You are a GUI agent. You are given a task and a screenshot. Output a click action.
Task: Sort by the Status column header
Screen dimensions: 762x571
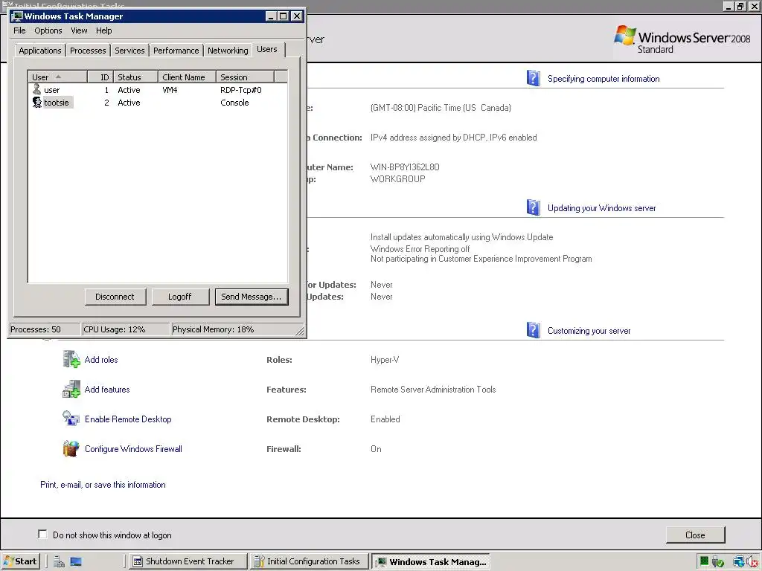coord(135,77)
